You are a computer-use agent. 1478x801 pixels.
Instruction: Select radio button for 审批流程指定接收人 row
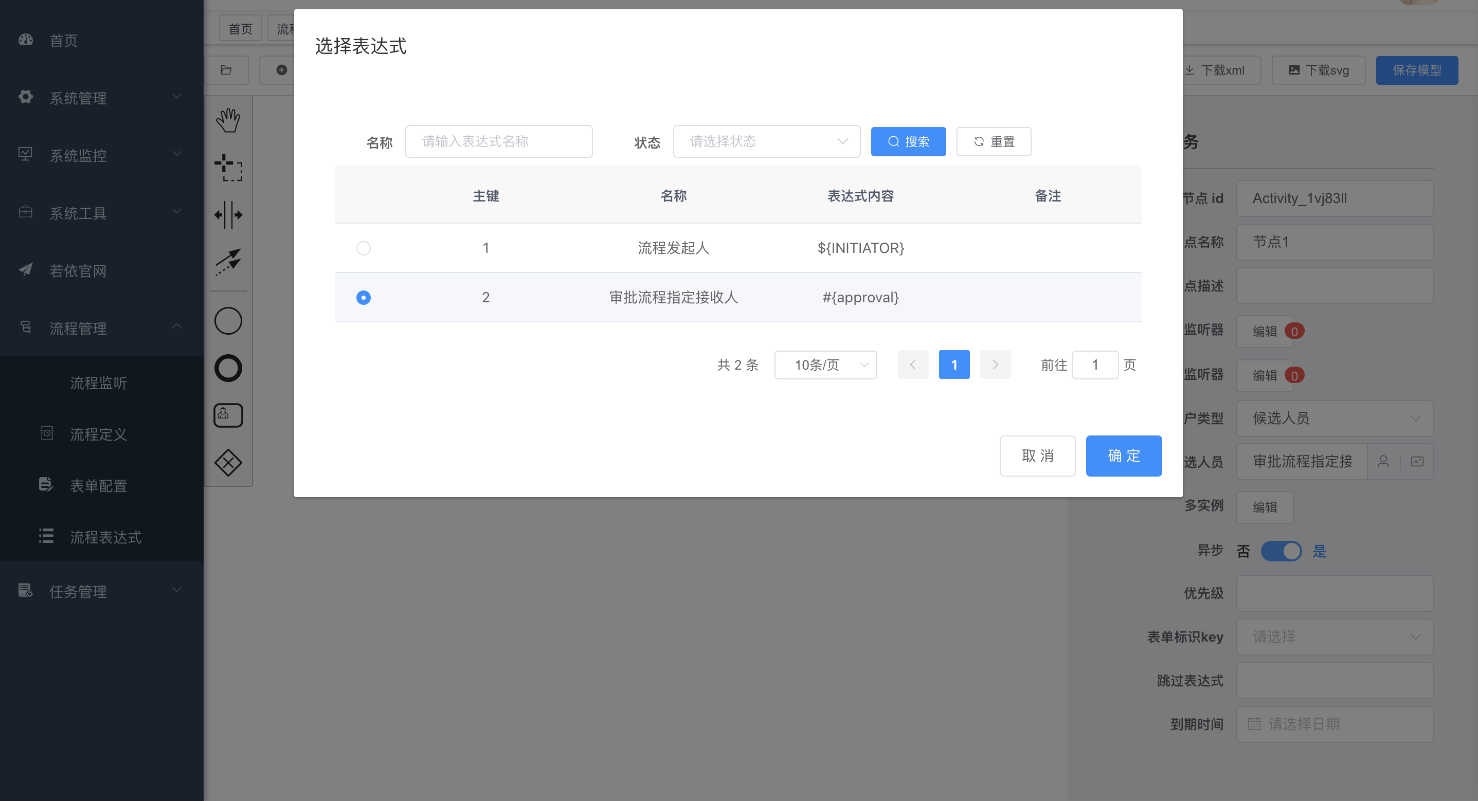click(x=363, y=297)
